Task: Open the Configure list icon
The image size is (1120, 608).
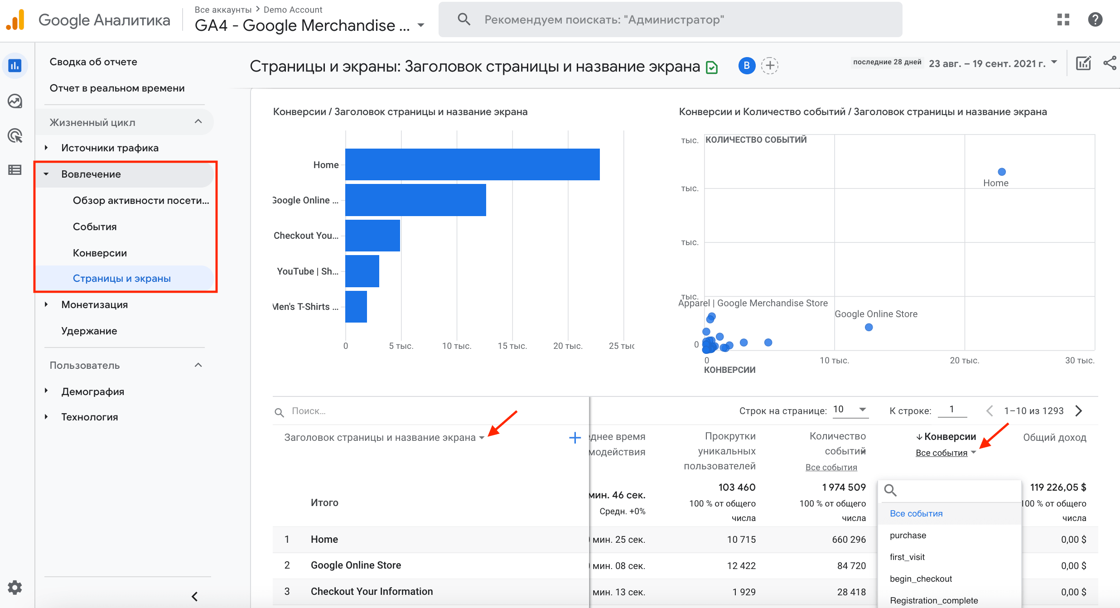Action: pyautogui.click(x=15, y=170)
